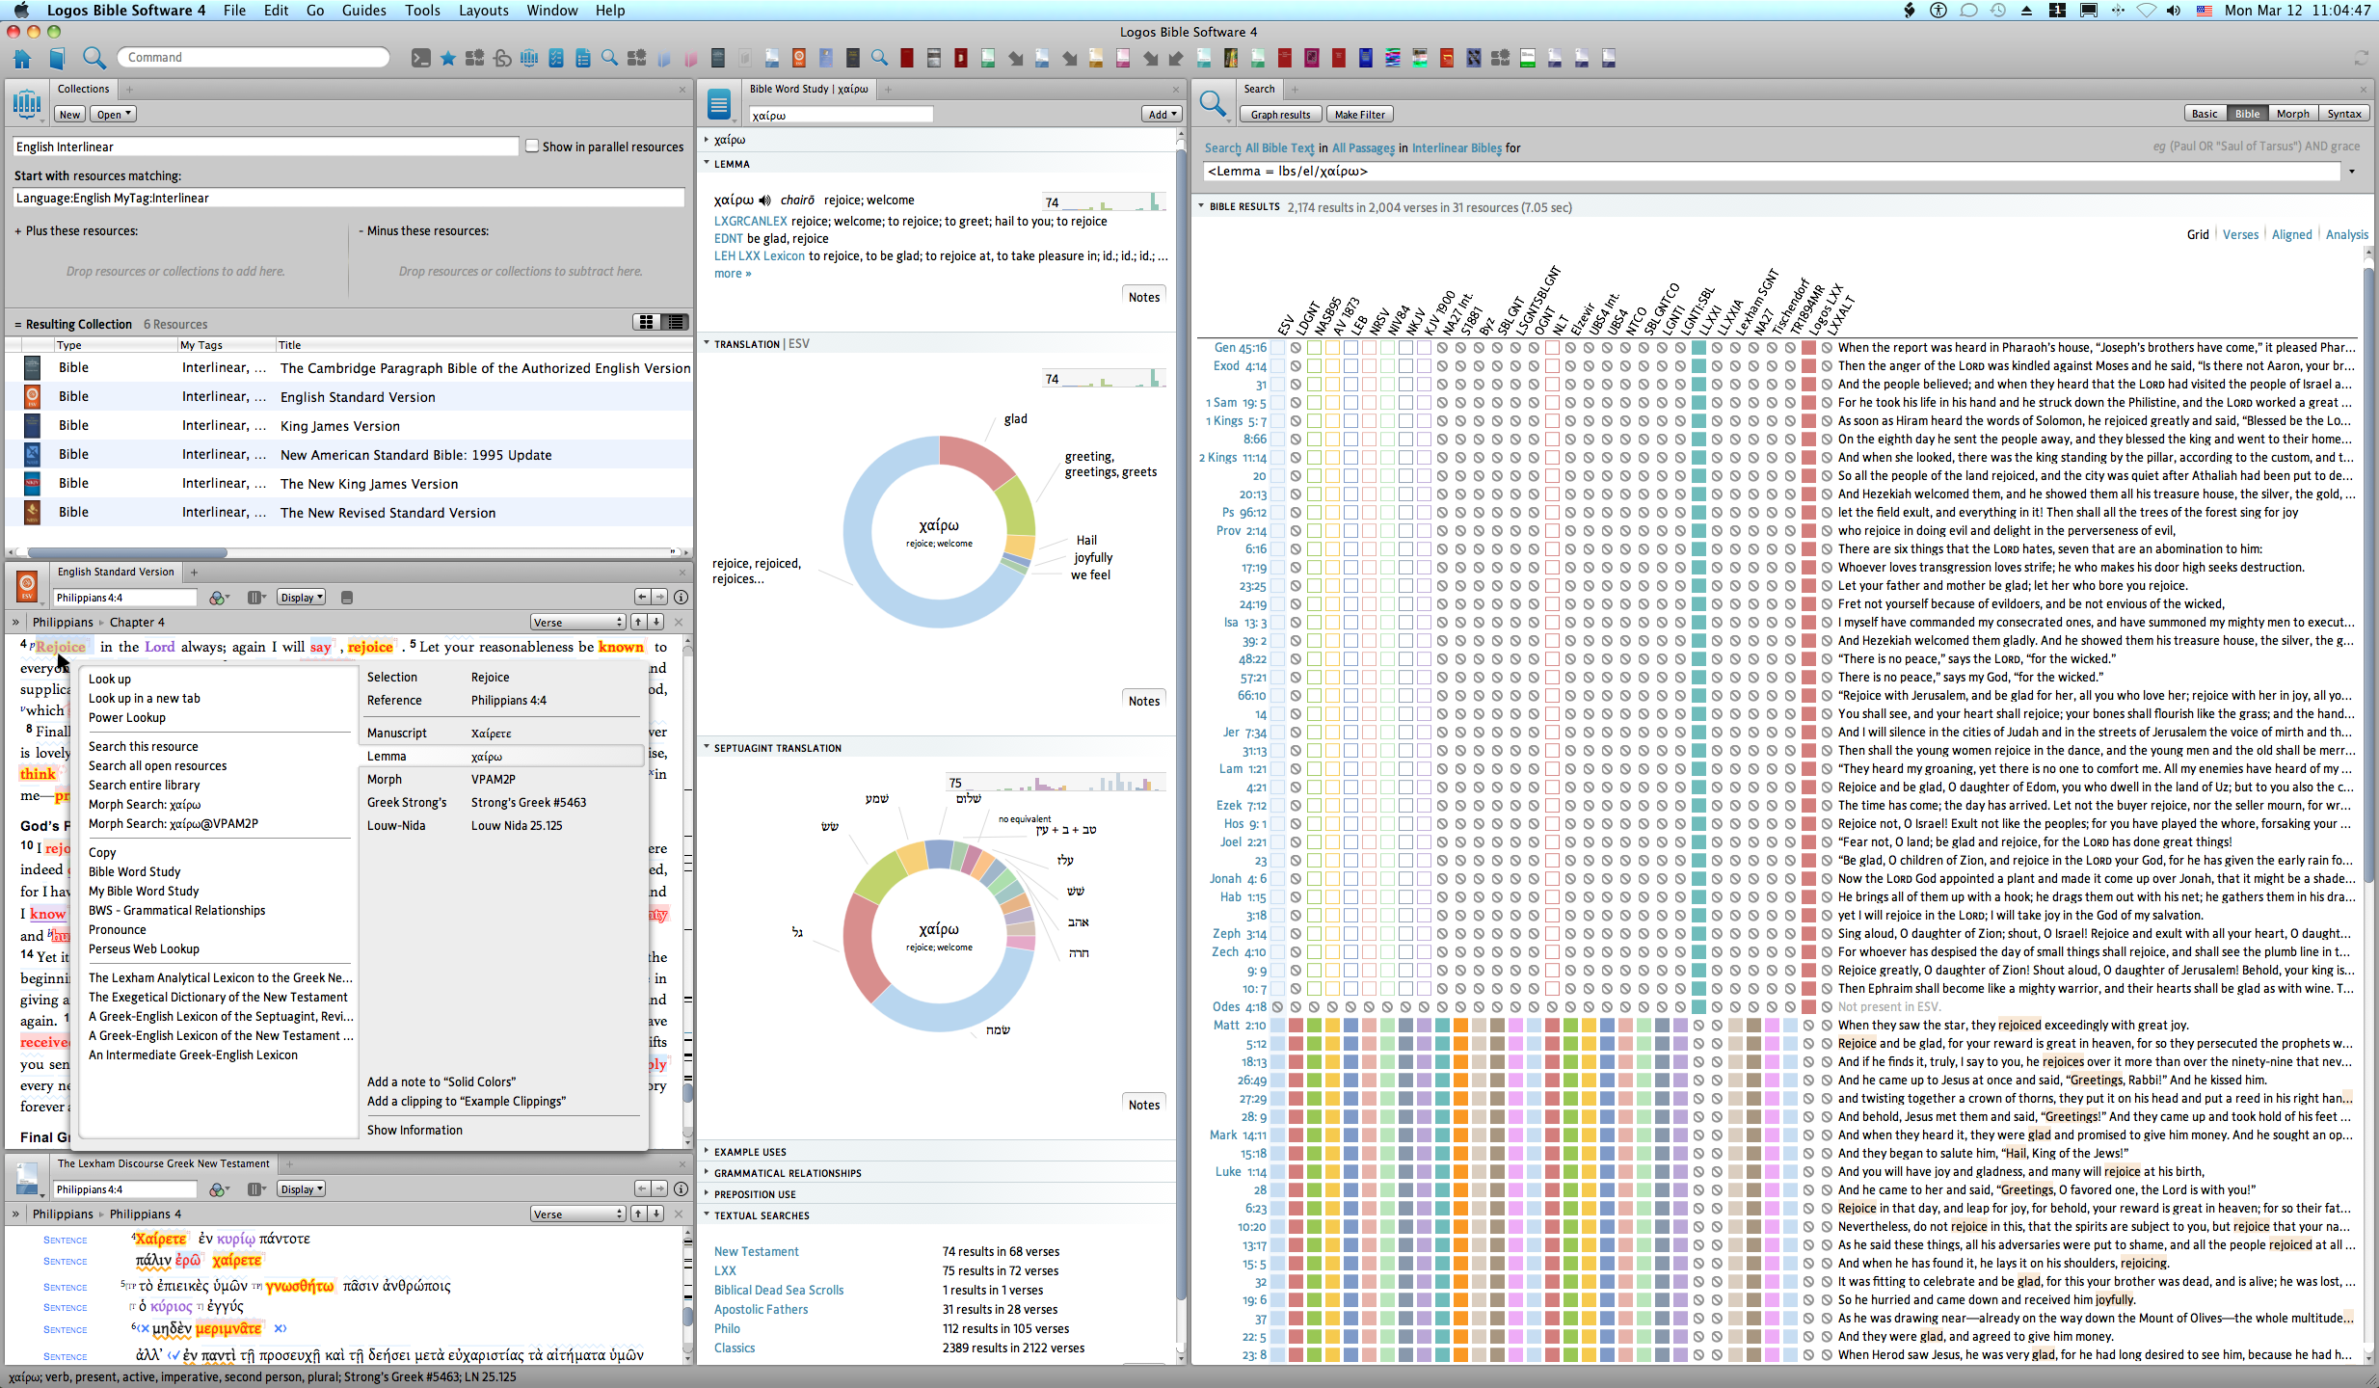Open the Display dropdown in ESV panel
The height and width of the screenshot is (1388, 2379).
[301, 598]
